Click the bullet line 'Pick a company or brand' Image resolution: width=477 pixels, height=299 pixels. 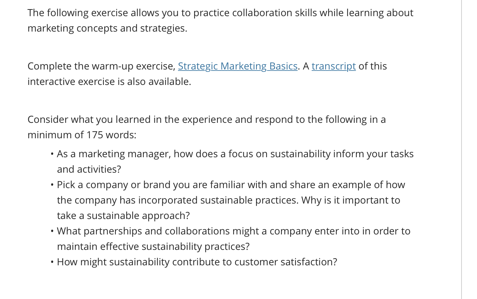point(231,185)
